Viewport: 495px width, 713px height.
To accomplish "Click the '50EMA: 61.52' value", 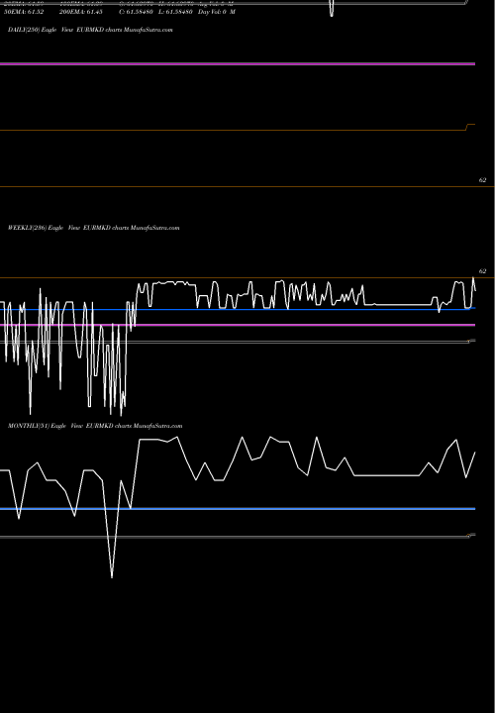I will (24, 12).
